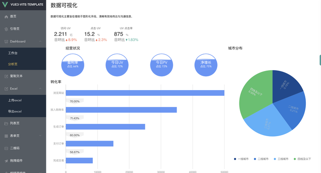Open the 首页 menu item
The width and height of the screenshot is (321, 173).
pyautogui.click(x=23, y=16)
